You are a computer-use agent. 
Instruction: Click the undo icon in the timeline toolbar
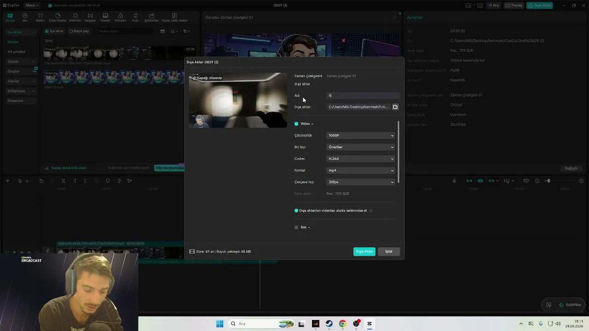point(41,181)
